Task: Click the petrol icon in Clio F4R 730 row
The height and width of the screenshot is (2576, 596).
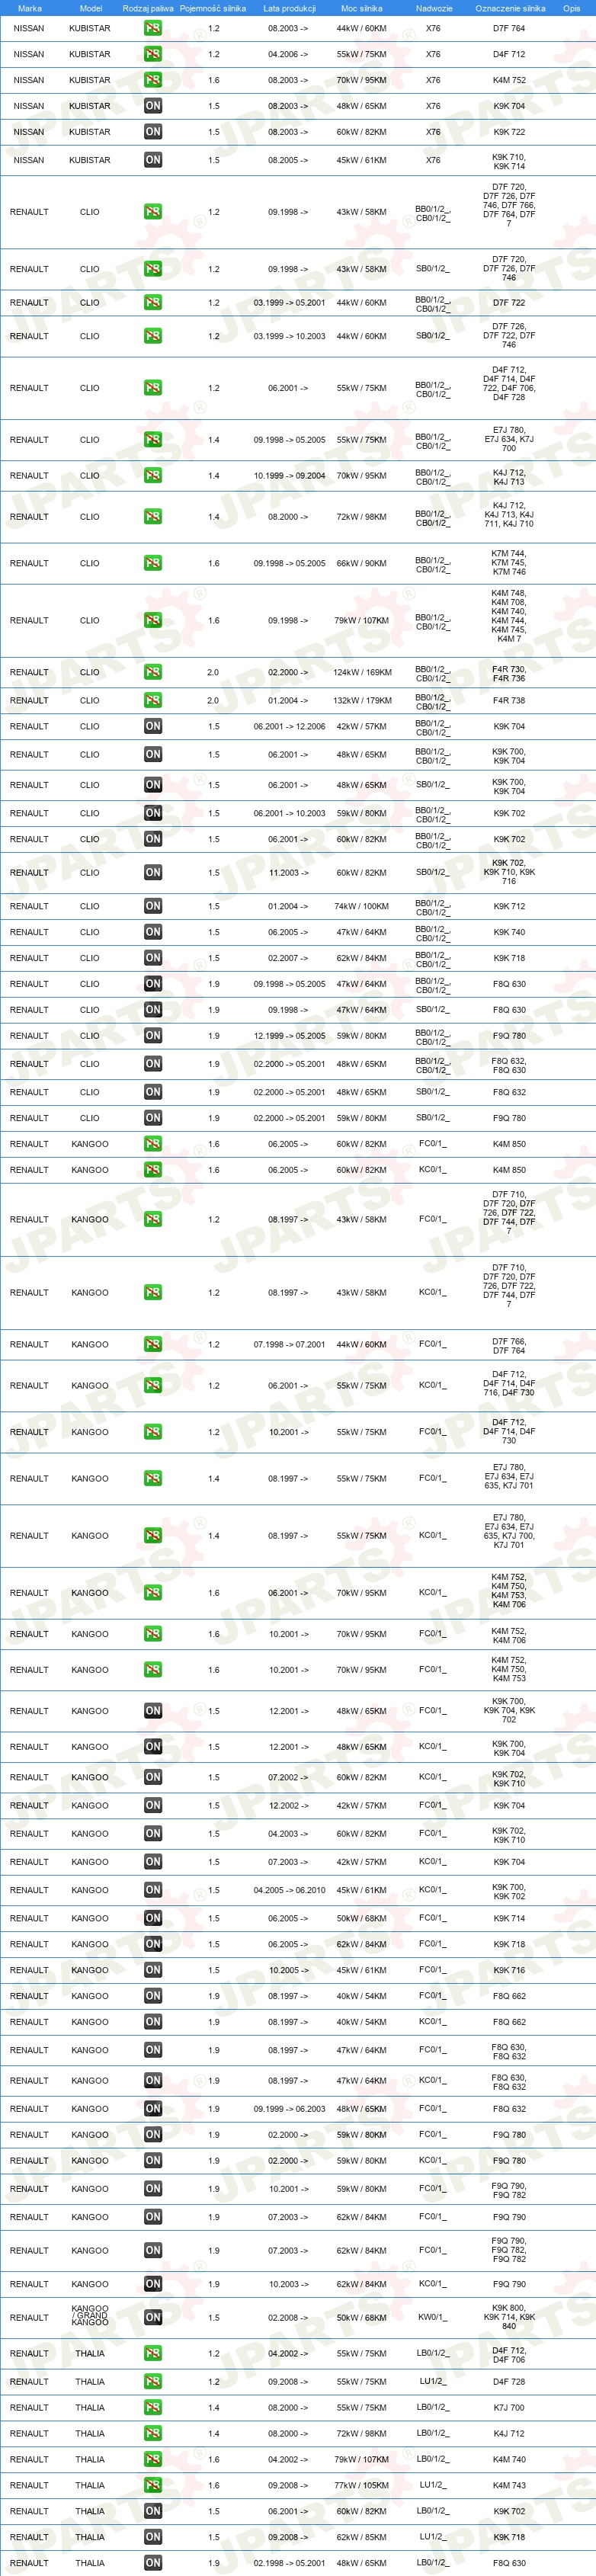Action: coord(153,672)
